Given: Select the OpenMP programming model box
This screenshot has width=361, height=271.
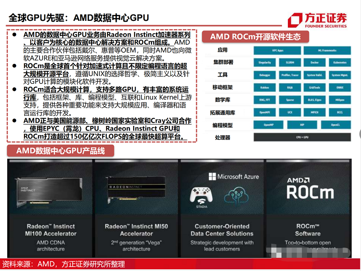Looking at the screenshot, I should point(268,125).
